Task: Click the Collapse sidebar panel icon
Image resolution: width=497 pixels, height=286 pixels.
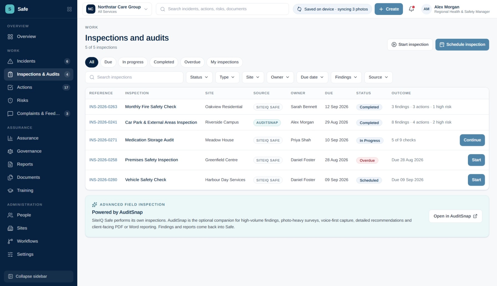Action: tap(11, 276)
